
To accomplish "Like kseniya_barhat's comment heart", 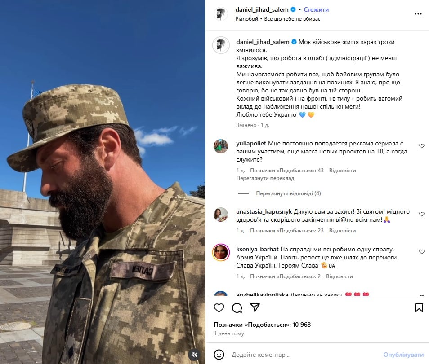I will click(422, 252).
